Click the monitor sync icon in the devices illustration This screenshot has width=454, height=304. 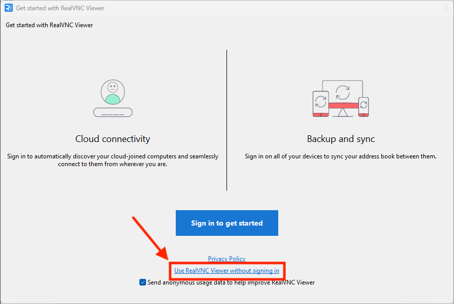[x=342, y=92]
